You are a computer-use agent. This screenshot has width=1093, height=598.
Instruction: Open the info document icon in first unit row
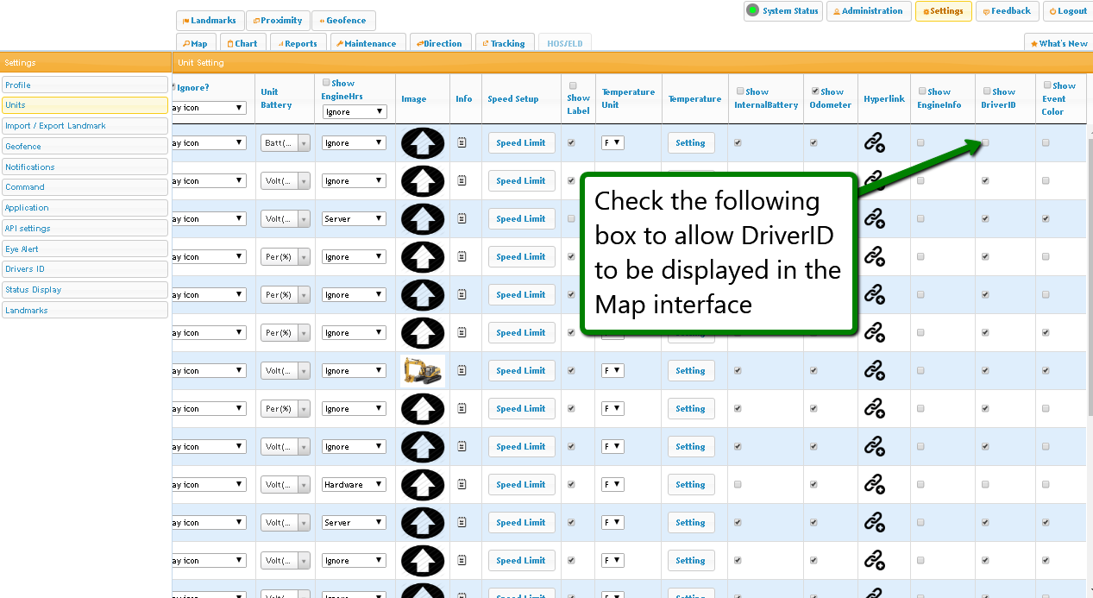[x=462, y=143]
